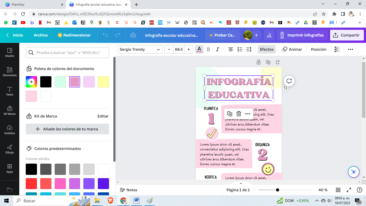Open the Redimensionar menu
Screen dimensions: 366x206
(74, 35)
